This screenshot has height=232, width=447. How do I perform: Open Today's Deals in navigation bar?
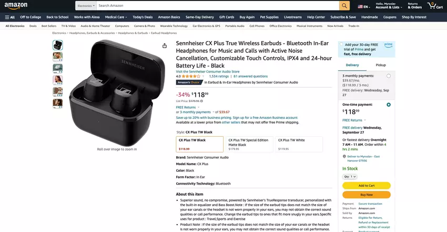click(143, 17)
